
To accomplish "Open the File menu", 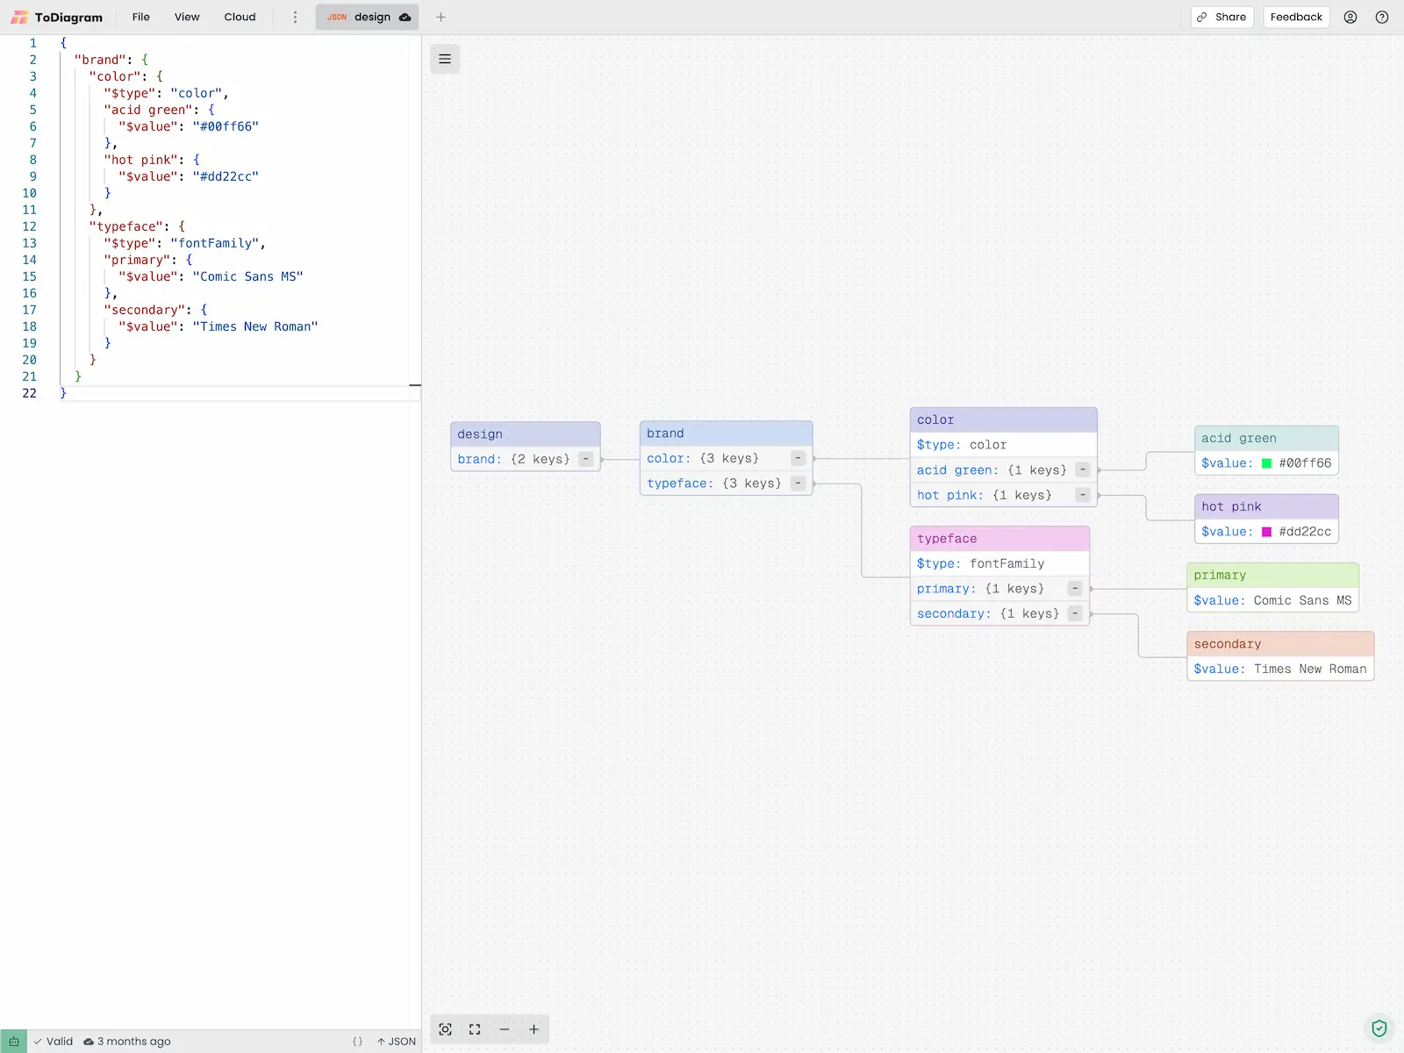I will pyautogui.click(x=140, y=17).
